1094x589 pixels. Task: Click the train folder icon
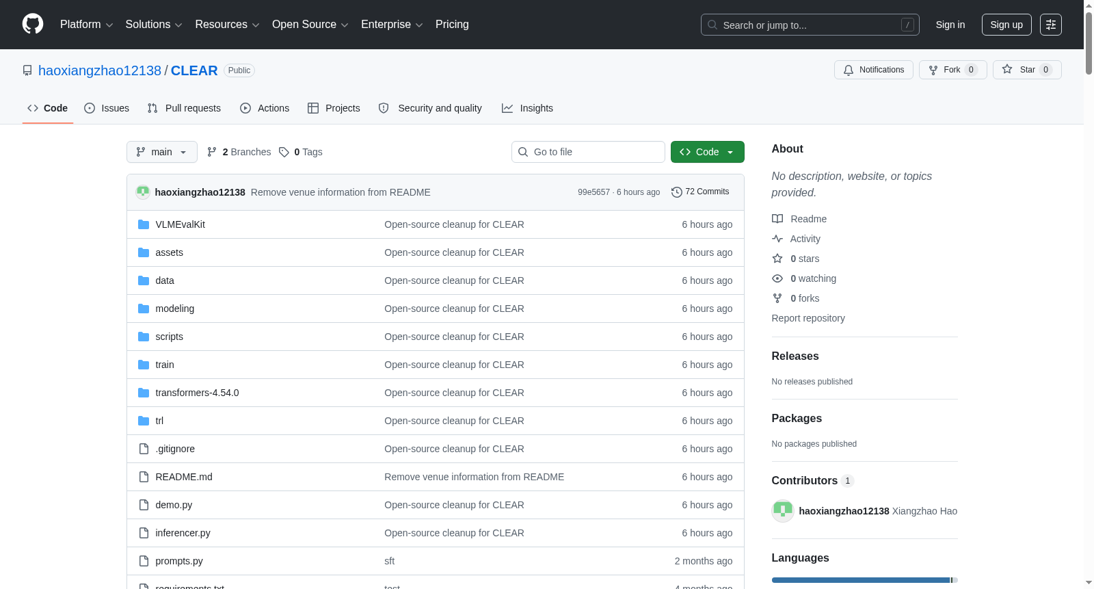144,365
